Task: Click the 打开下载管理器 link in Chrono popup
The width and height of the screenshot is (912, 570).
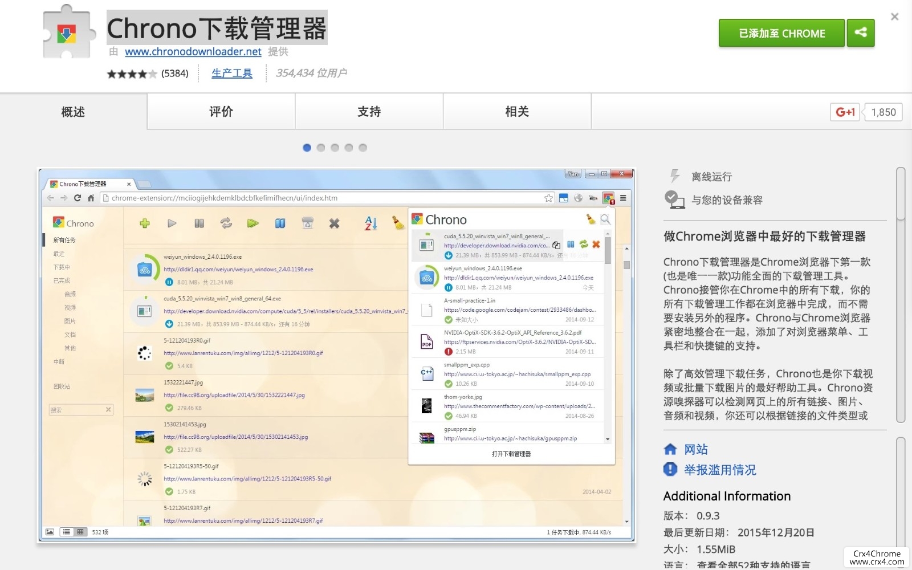Action: 511,454
